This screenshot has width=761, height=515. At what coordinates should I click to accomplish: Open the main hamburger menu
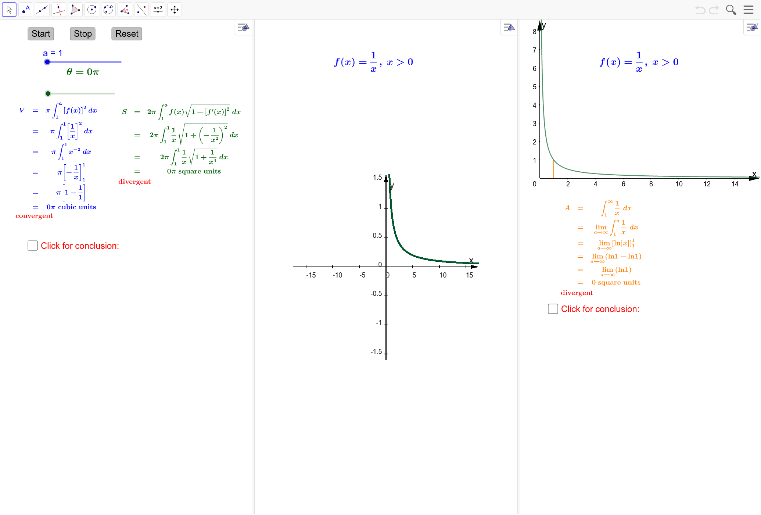click(749, 10)
